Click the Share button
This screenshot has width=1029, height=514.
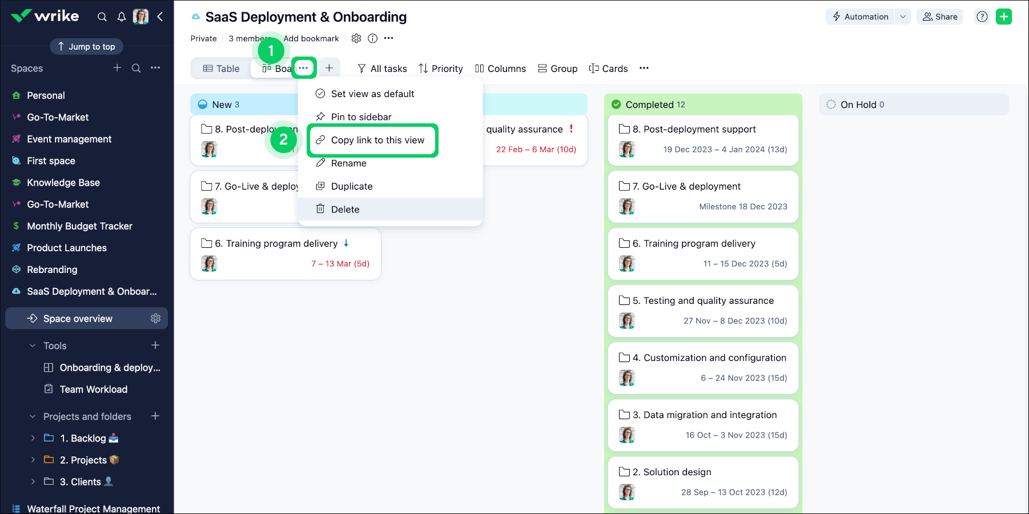point(940,17)
